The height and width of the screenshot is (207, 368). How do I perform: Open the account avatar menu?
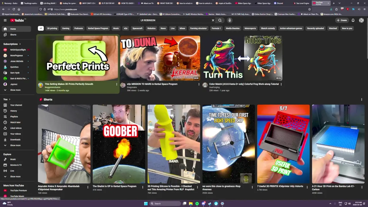point(361,20)
